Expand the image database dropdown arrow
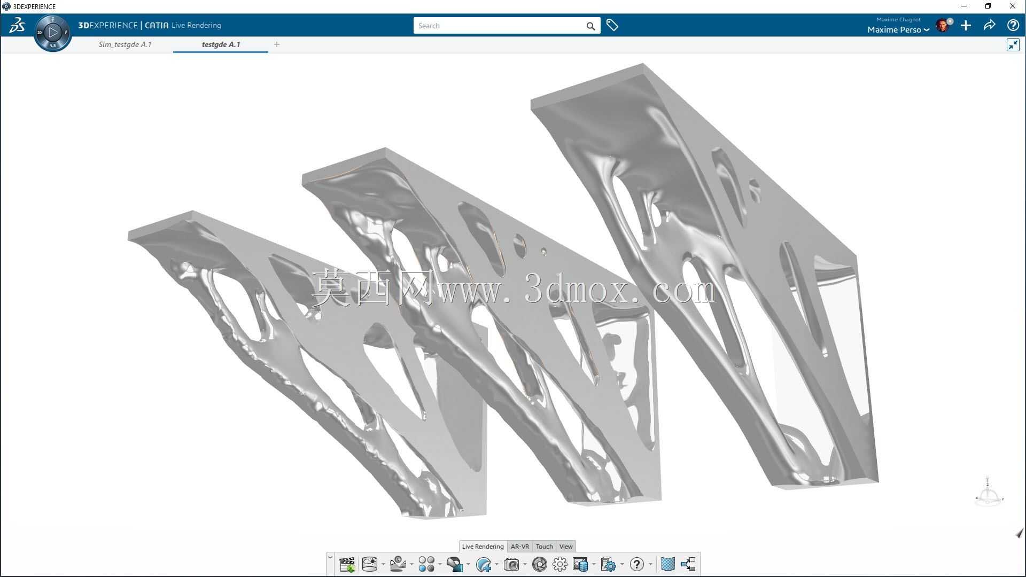Screen dimensions: 1026x577 pyautogui.click(x=594, y=564)
